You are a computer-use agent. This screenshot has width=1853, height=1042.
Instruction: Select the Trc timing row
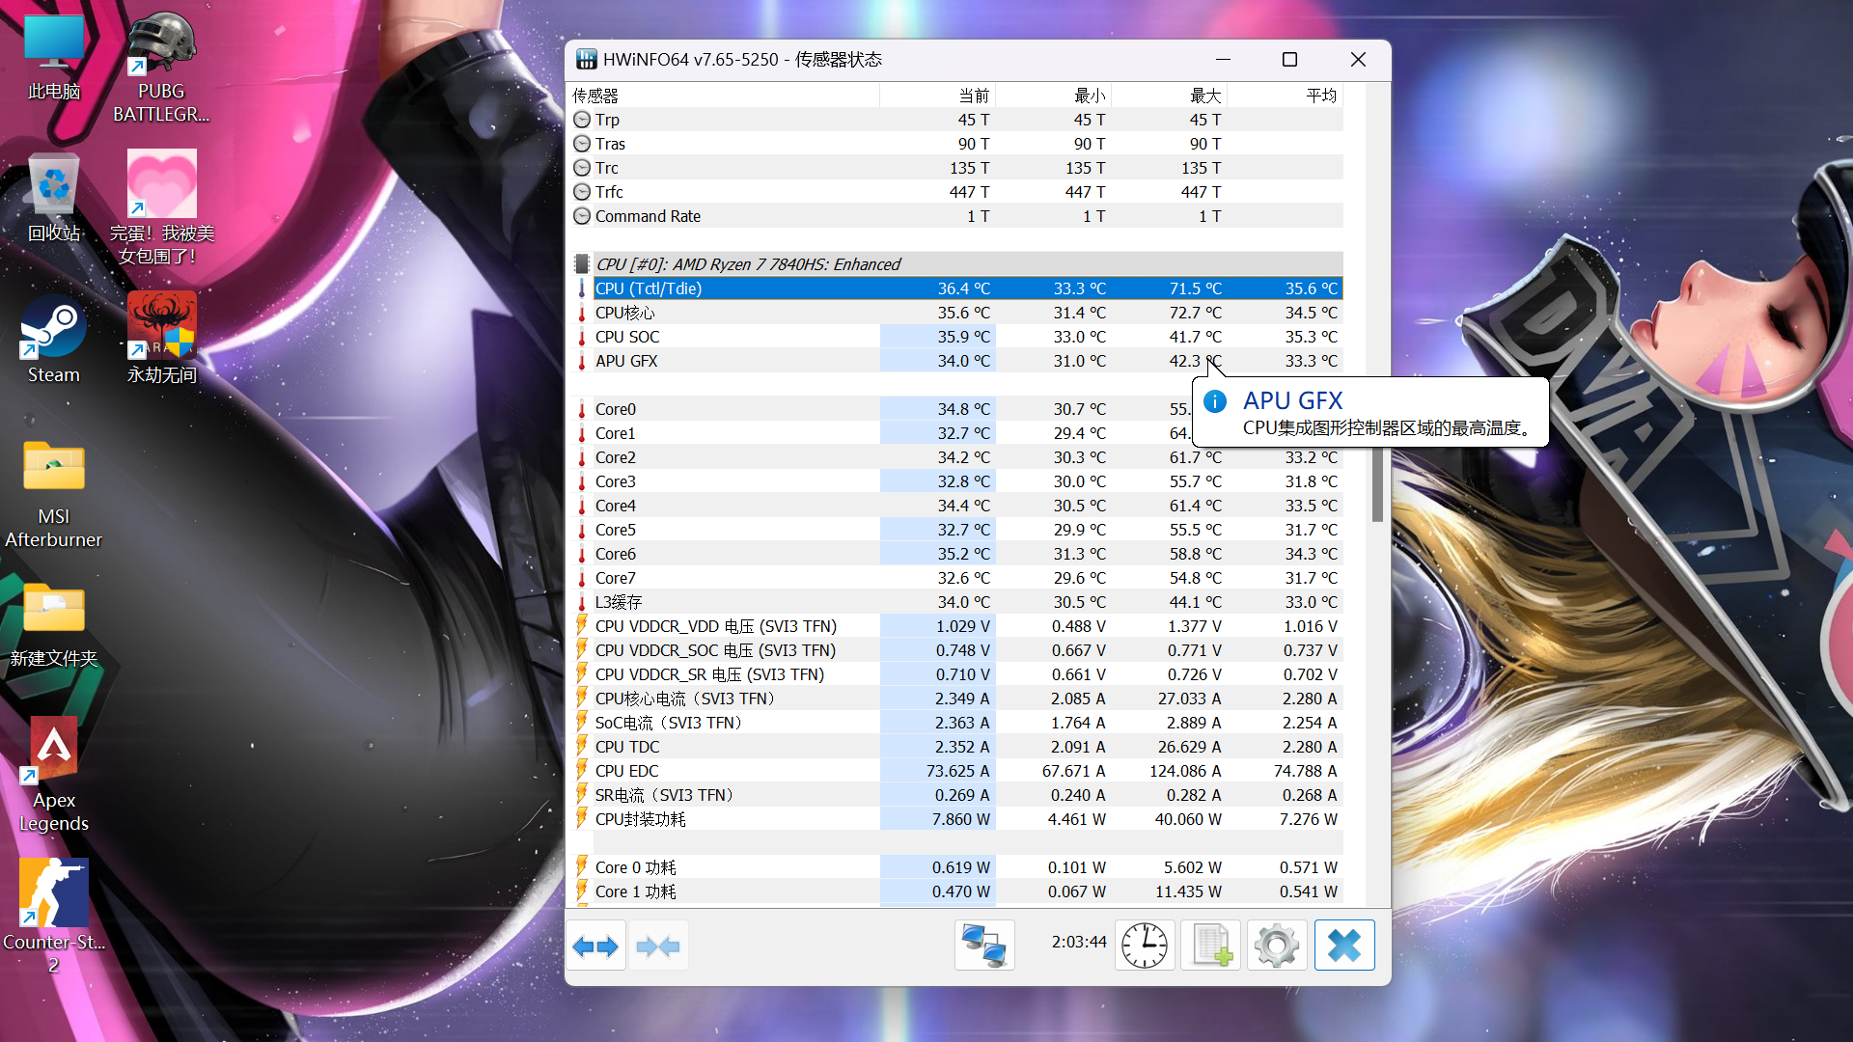point(956,168)
